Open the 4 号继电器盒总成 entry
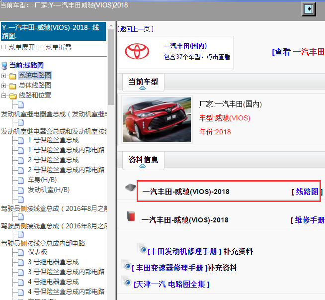The width and height of the screenshot is (325, 300). [53, 282]
